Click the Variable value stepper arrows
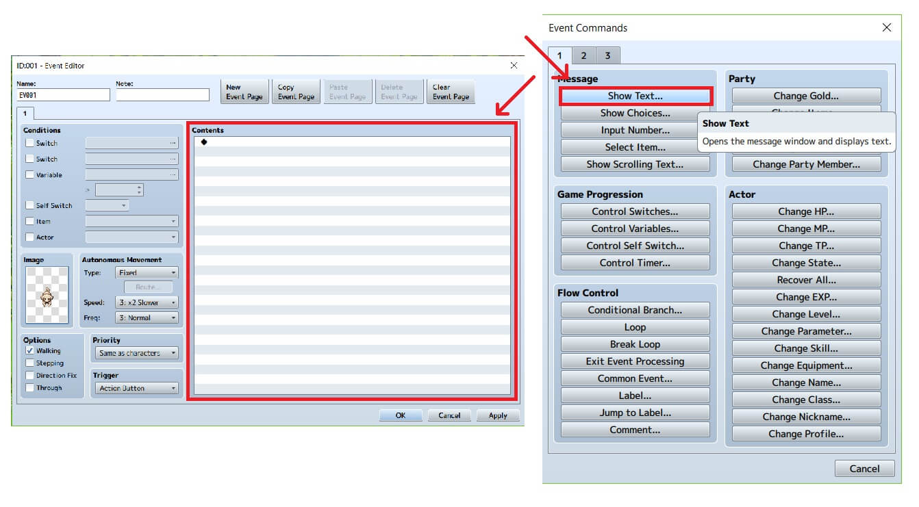Viewport: 919px width, 507px height. 139,190
